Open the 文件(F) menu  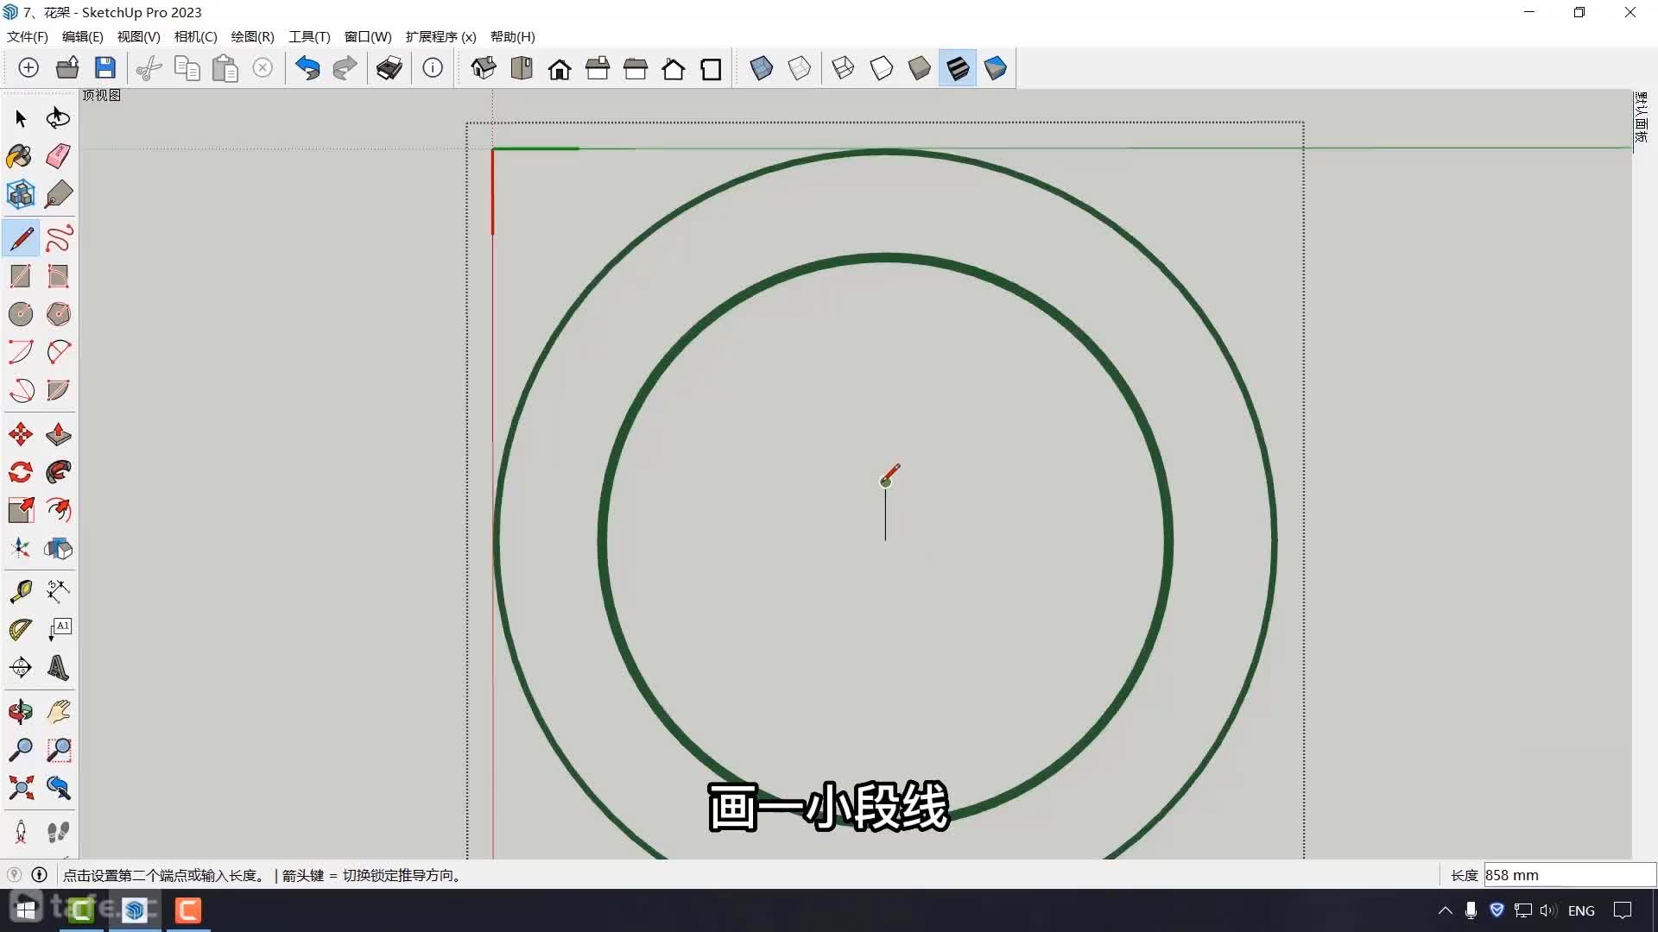[28, 37]
